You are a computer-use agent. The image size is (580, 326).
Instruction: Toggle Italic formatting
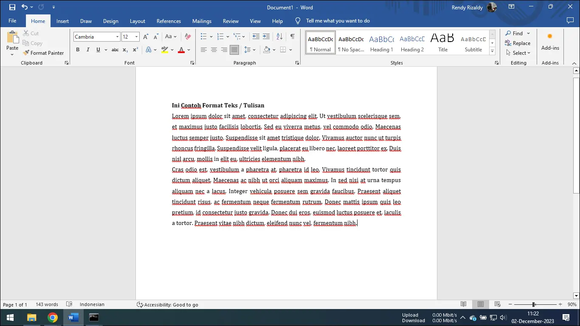pyautogui.click(x=88, y=50)
